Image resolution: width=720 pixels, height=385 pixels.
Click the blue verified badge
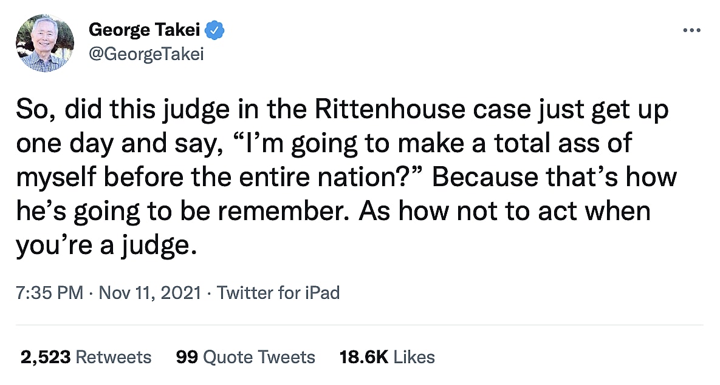tap(216, 29)
